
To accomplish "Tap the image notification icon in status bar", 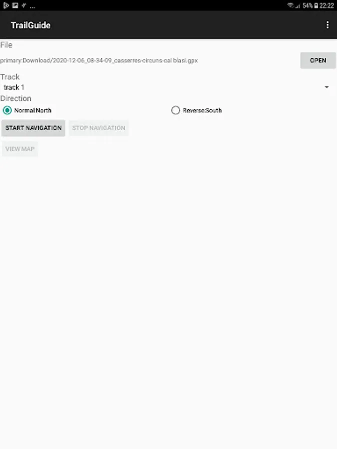I will click(15, 5).
